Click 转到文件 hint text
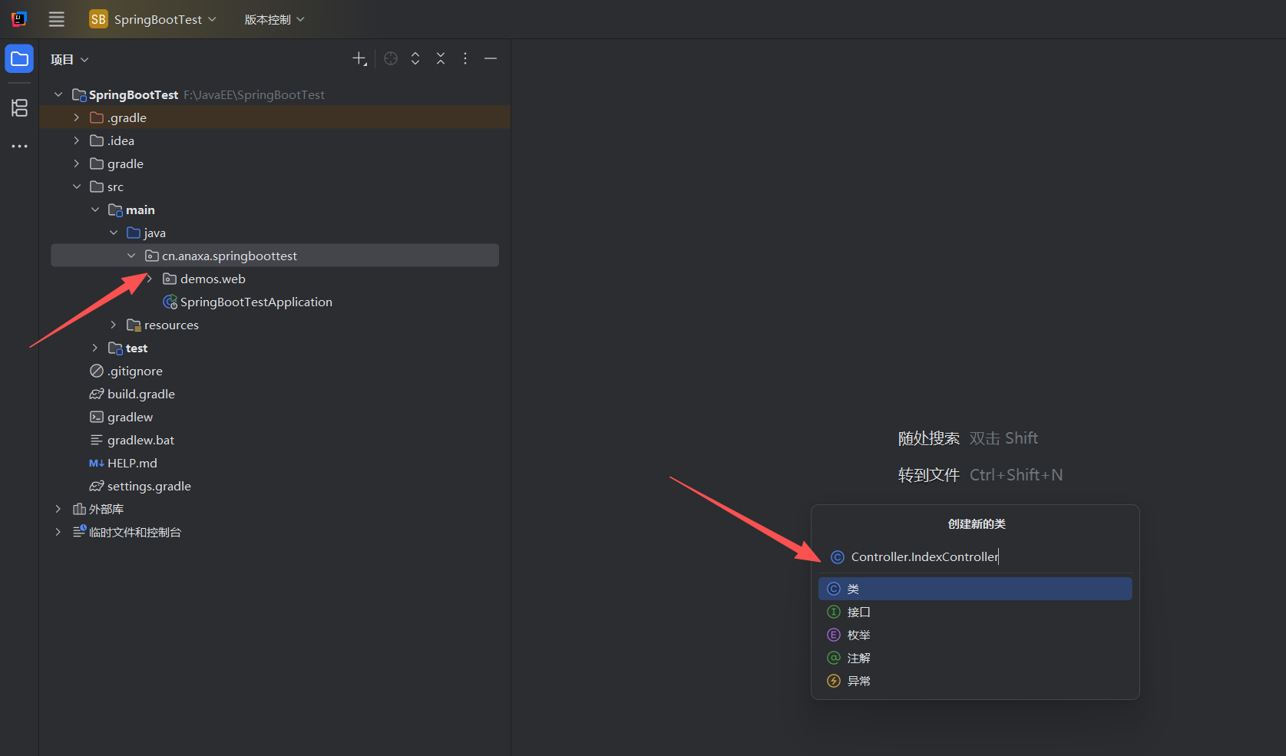Viewport: 1286px width, 756px height. 929,475
